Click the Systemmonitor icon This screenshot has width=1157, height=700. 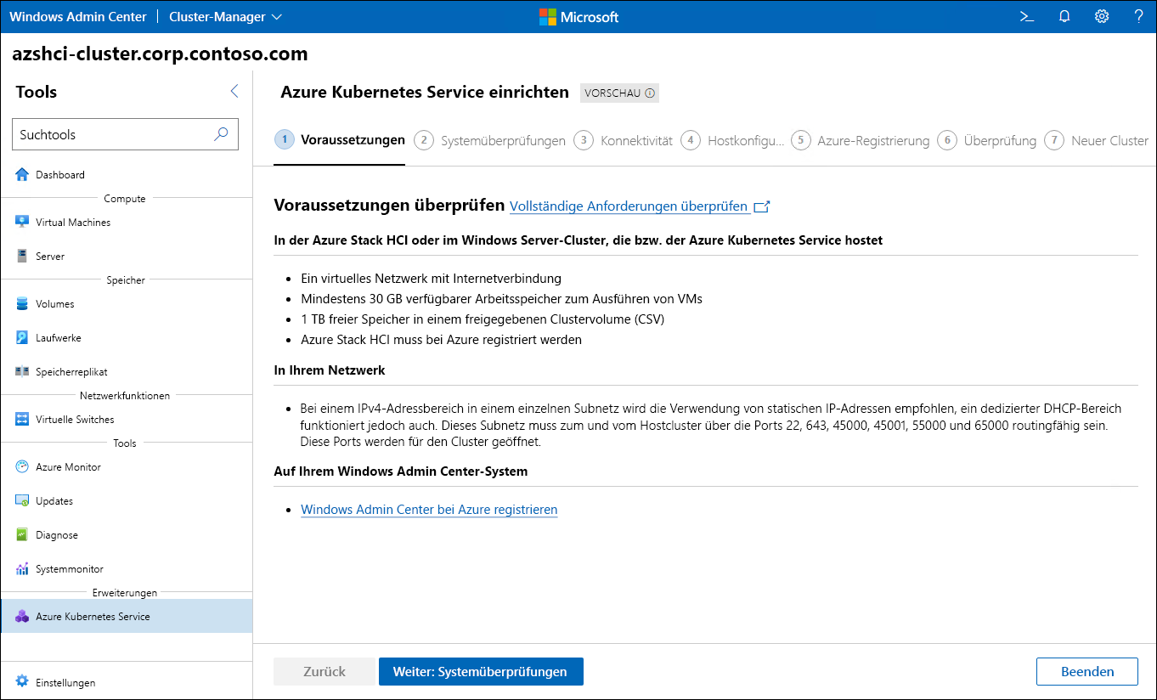point(22,569)
